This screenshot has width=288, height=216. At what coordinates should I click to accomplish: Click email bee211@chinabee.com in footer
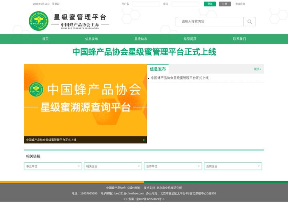point(129,194)
